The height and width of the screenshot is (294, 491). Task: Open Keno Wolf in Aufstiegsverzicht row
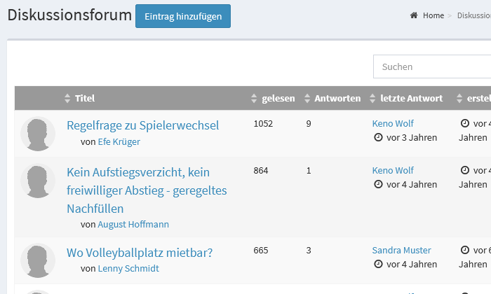pyautogui.click(x=393, y=170)
